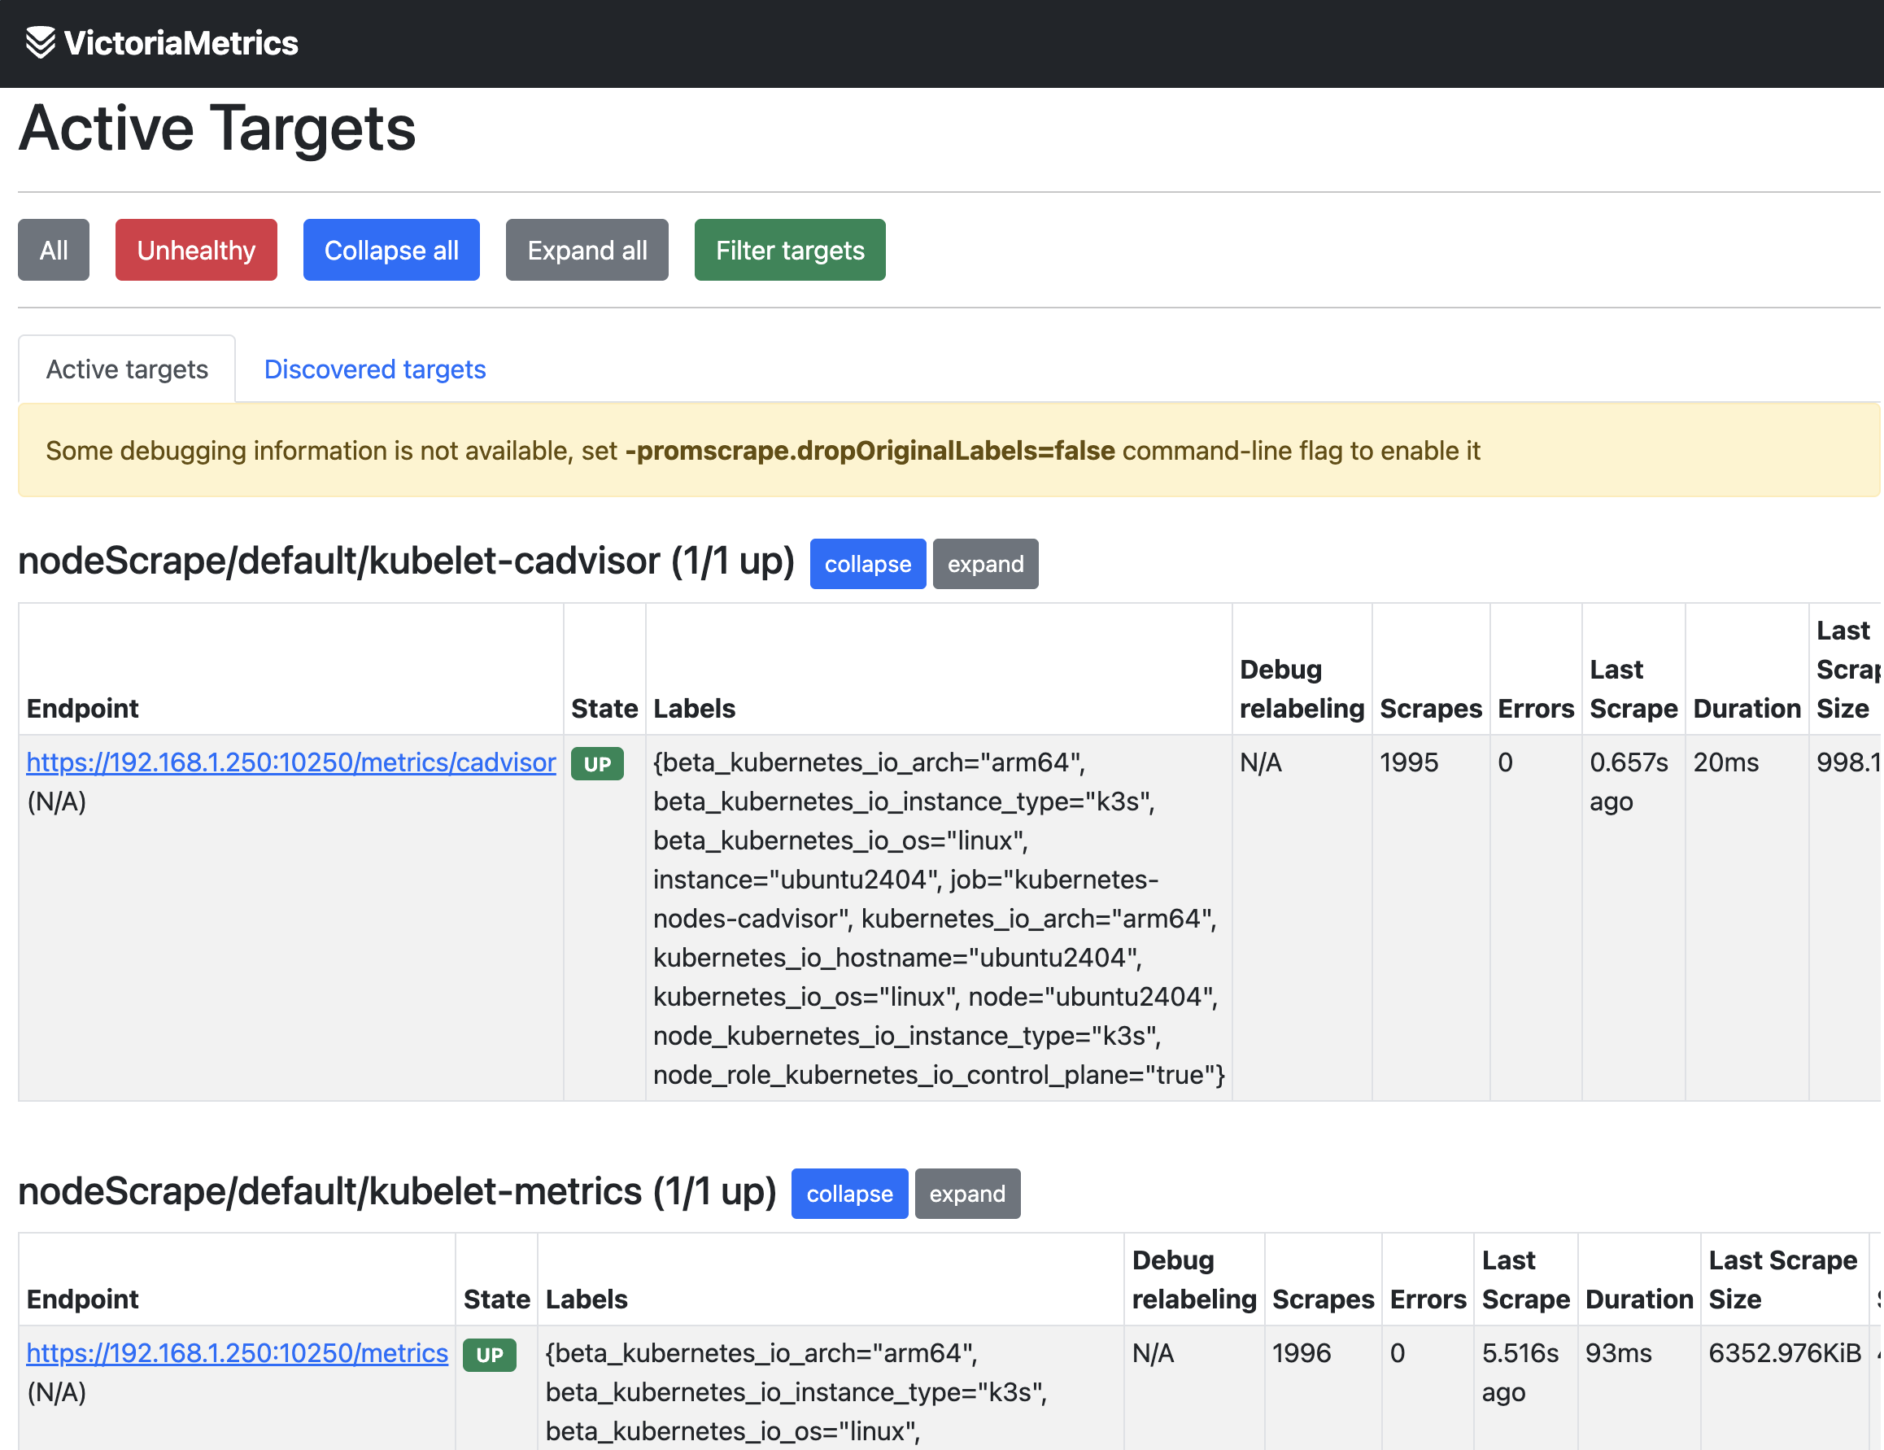The height and width of the screenshot is (1450, 1884).
Task: Show All targets filter
Action: (54, 251)
